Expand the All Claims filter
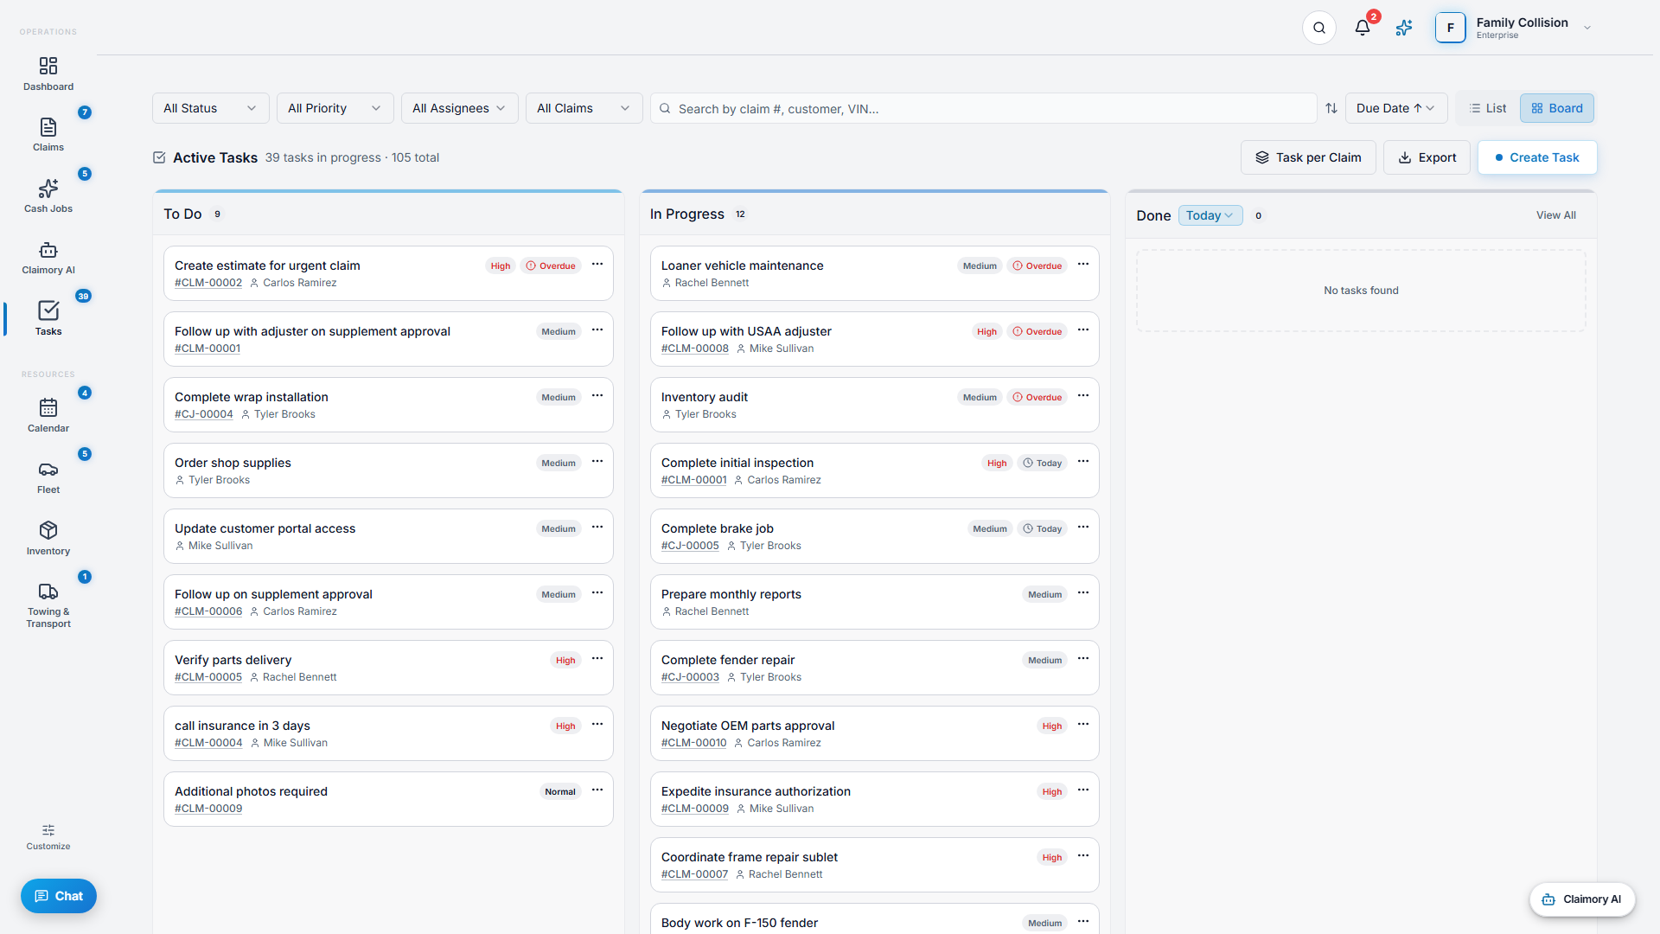Screen dimensions: 1660x934 (x=584, y=108)
